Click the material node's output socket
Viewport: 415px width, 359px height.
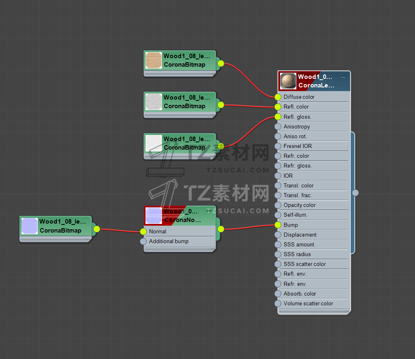(x=355, y=193)
